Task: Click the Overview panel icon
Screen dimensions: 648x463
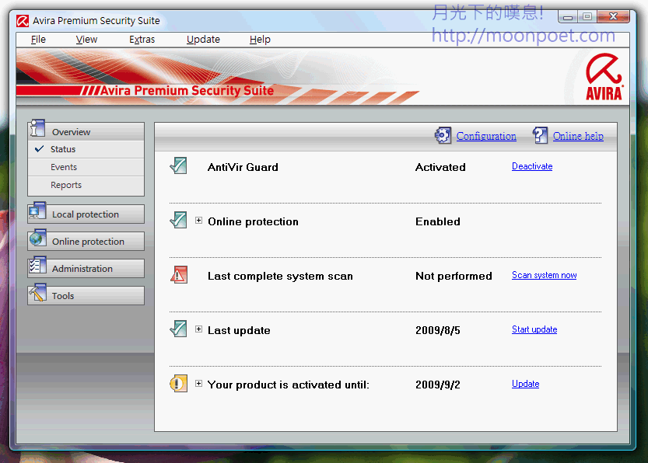Action: [37, 131]
